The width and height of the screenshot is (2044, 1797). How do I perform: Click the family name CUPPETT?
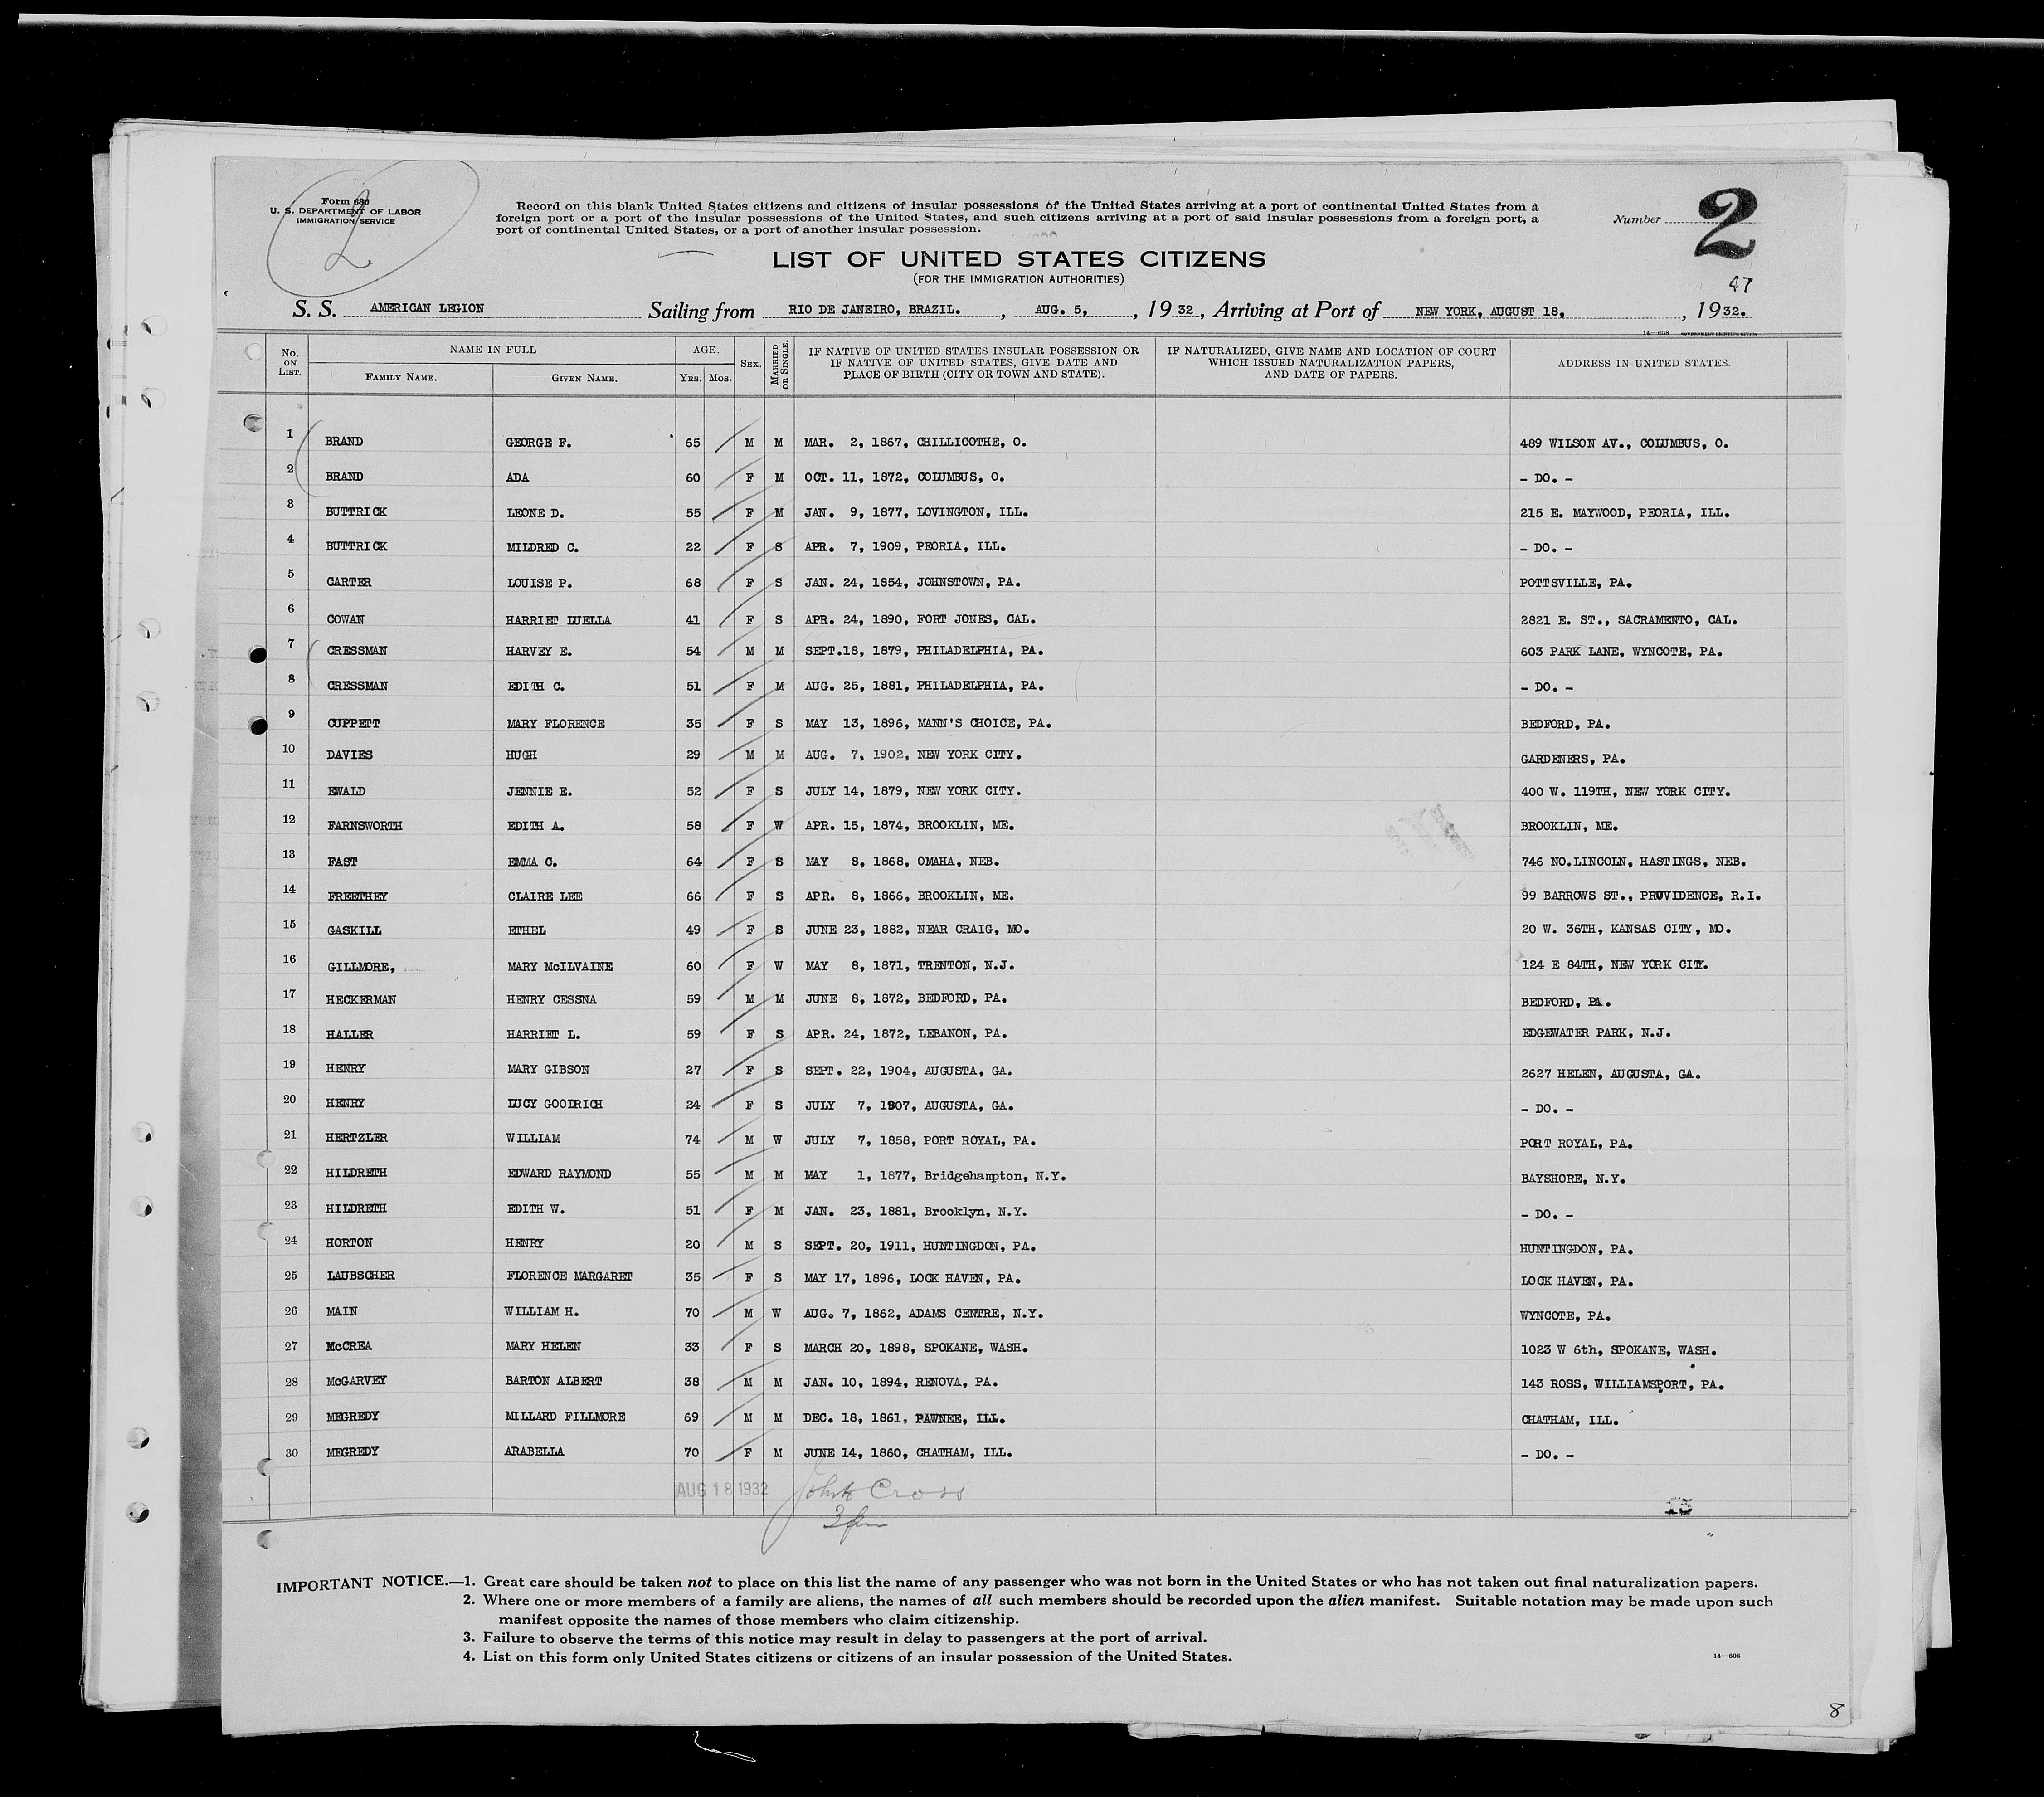click(x=353, y=723)
